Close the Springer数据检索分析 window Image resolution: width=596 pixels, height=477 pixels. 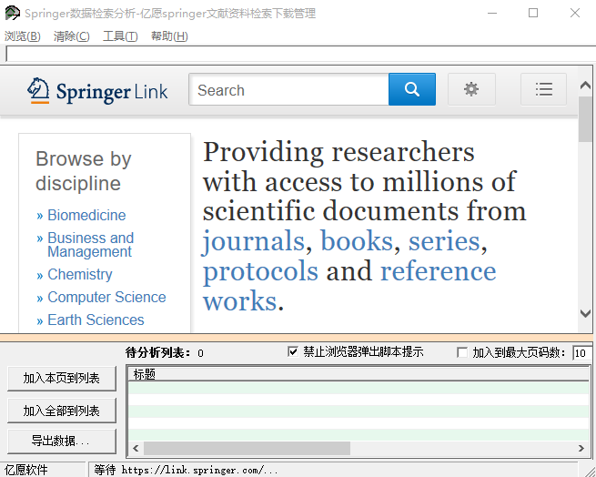click(x=575, y=13)
